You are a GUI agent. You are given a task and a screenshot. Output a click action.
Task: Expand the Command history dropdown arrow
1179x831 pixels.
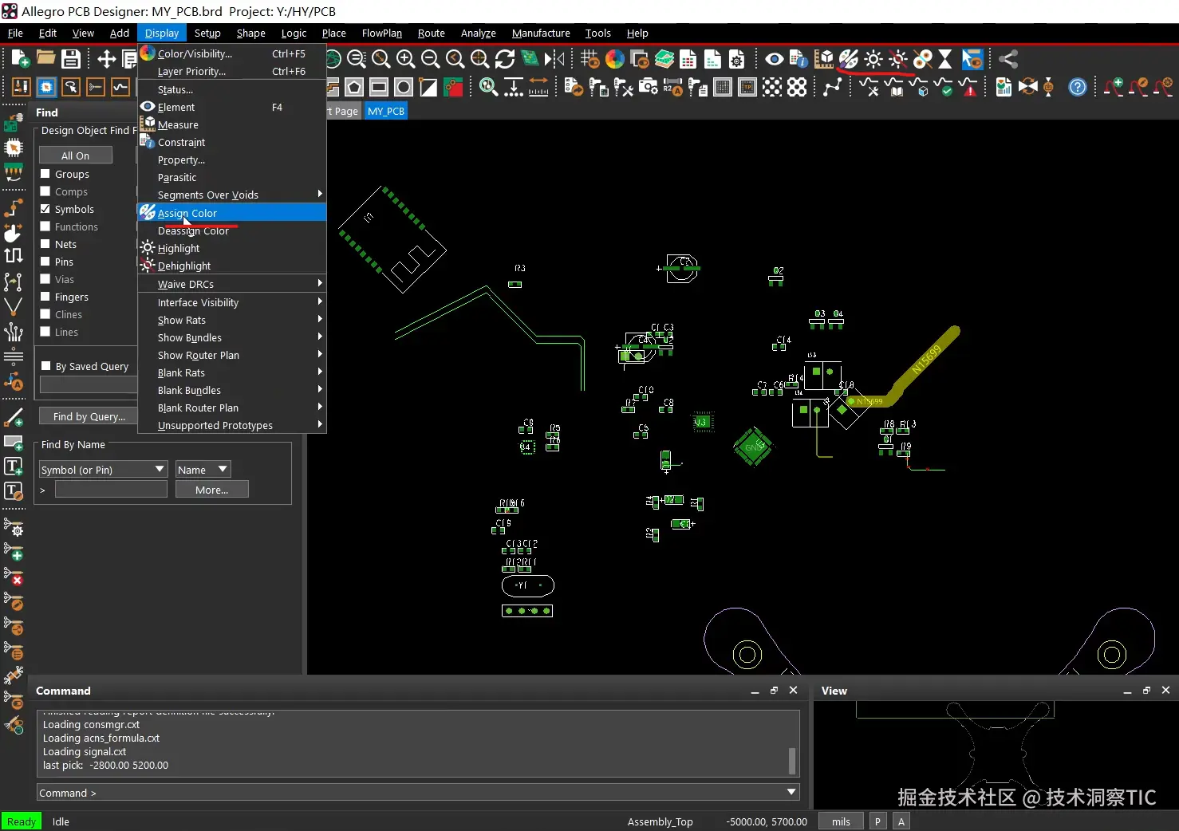tap(791, 792)
